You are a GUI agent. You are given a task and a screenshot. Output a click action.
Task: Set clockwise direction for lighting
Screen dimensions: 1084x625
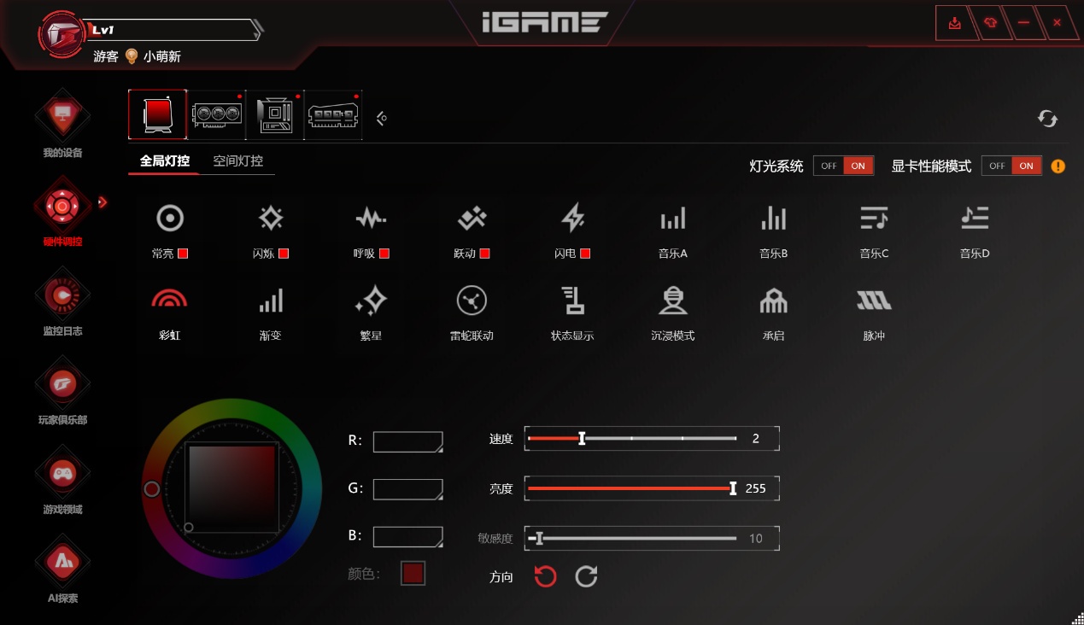[x=586, y=576]
